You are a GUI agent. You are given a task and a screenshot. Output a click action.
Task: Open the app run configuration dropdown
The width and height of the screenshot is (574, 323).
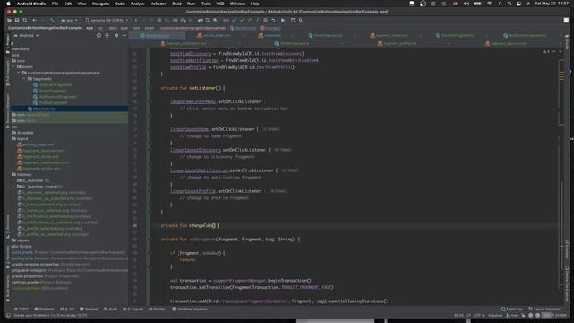pos(70,20)
